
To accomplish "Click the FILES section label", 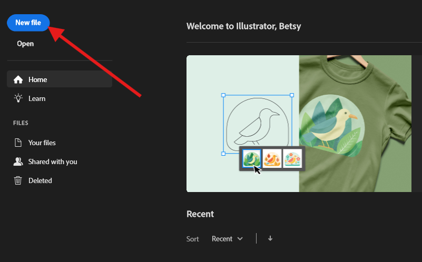I will pyautogui.click(x=21, y=123).
